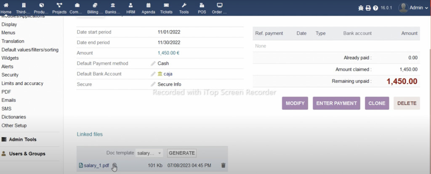Click the Secure Info value
This screenshot has width=431, height=174.
pos(169,84)
